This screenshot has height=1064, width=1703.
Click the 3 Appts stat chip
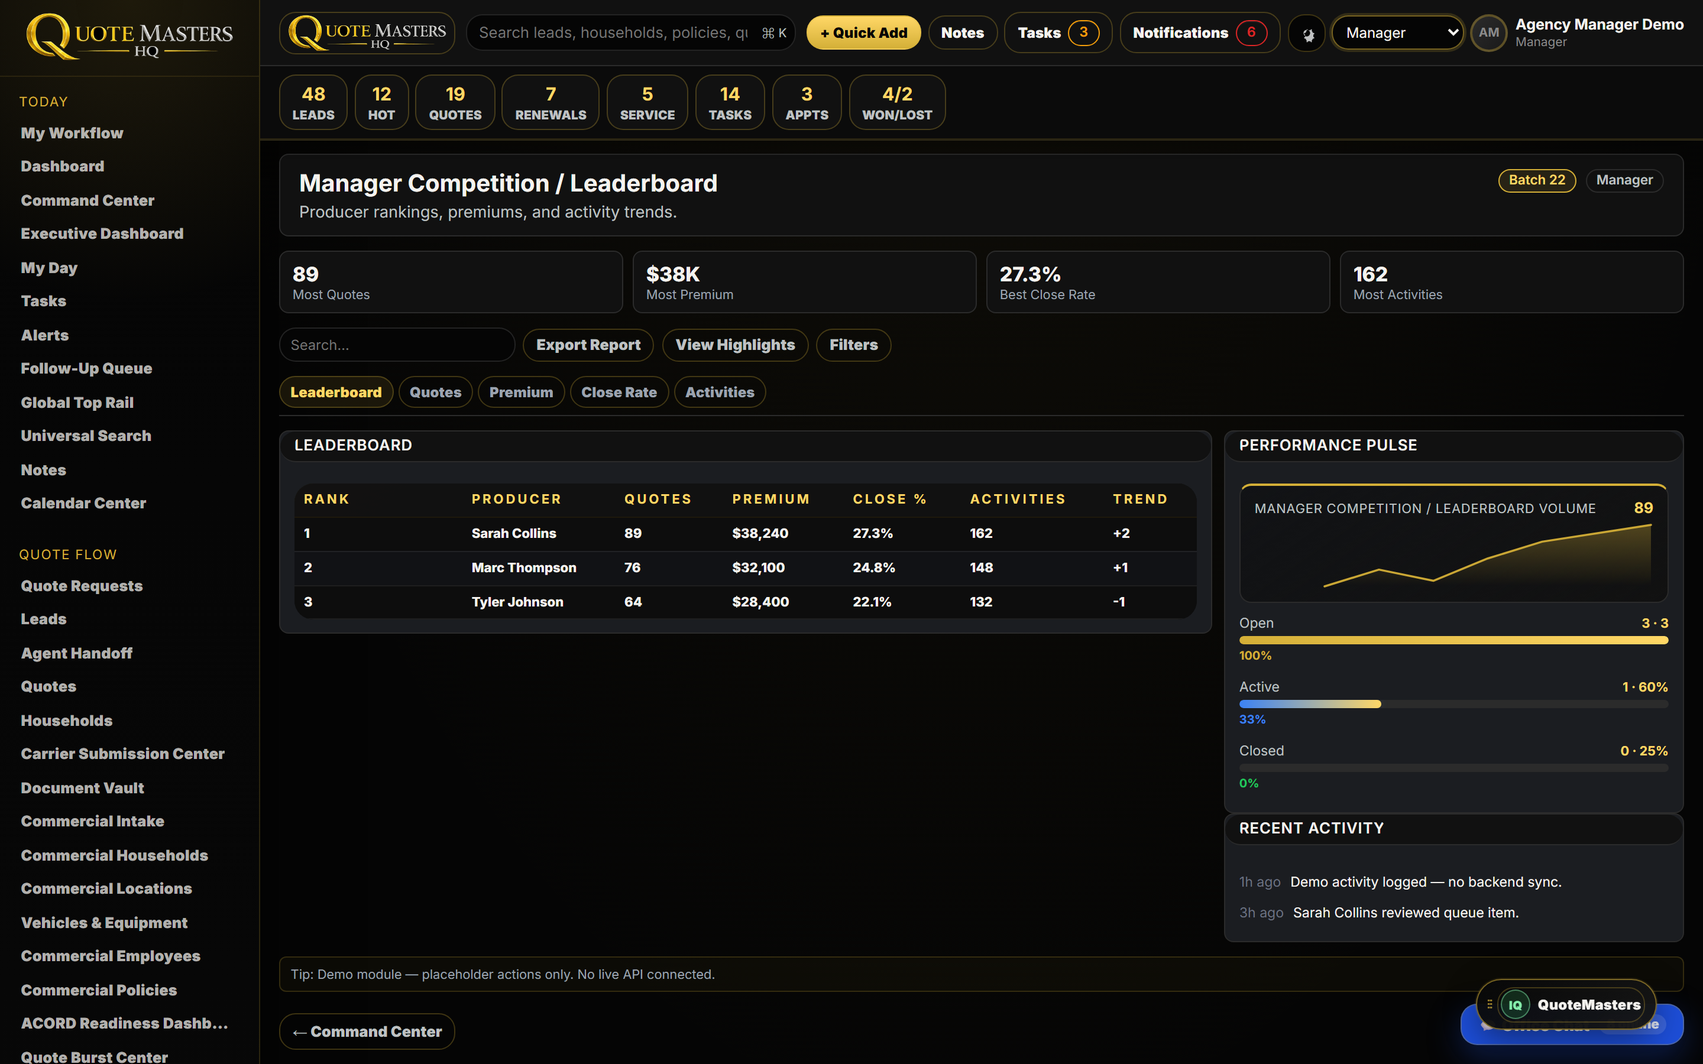coord(807,103)
